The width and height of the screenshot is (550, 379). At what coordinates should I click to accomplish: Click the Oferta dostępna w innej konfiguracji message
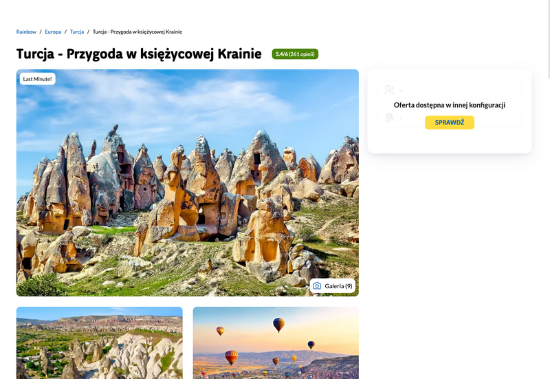450,105
